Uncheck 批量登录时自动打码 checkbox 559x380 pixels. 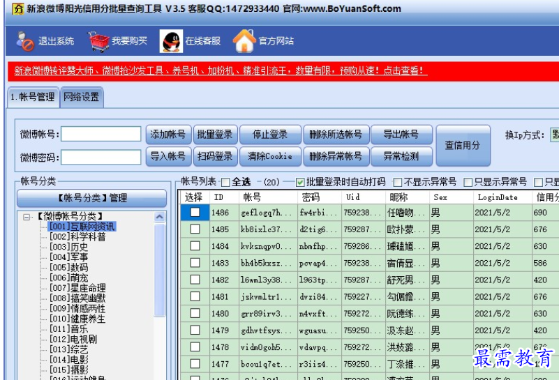[300, 183]
